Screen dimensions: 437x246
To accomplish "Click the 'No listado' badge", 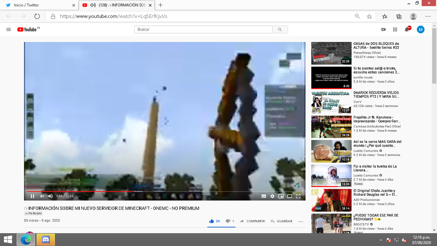I will (x=33, y=213).
